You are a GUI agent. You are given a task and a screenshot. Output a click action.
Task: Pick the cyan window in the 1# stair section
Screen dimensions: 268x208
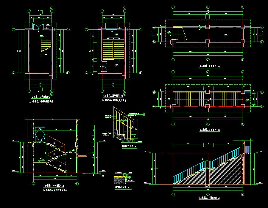tap(40, 135)
